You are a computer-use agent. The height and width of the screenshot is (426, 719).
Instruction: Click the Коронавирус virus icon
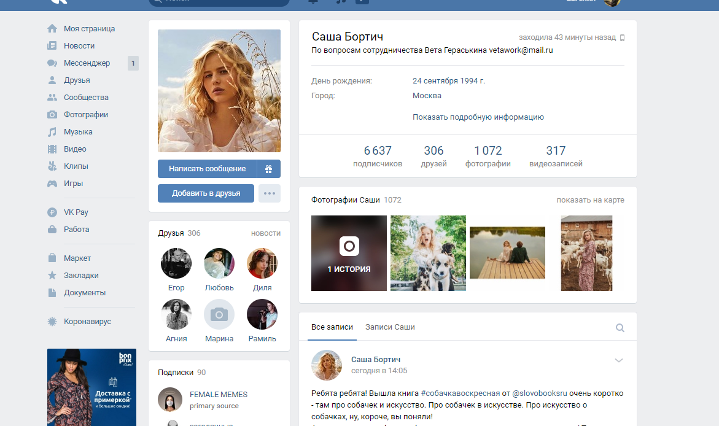point(52,322)
